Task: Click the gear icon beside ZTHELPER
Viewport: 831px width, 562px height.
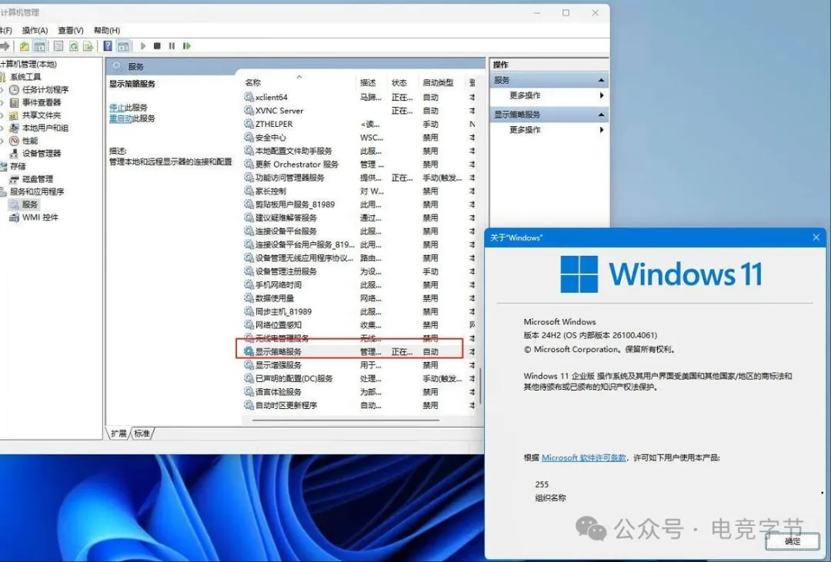Action: click(x=249, y=124)
